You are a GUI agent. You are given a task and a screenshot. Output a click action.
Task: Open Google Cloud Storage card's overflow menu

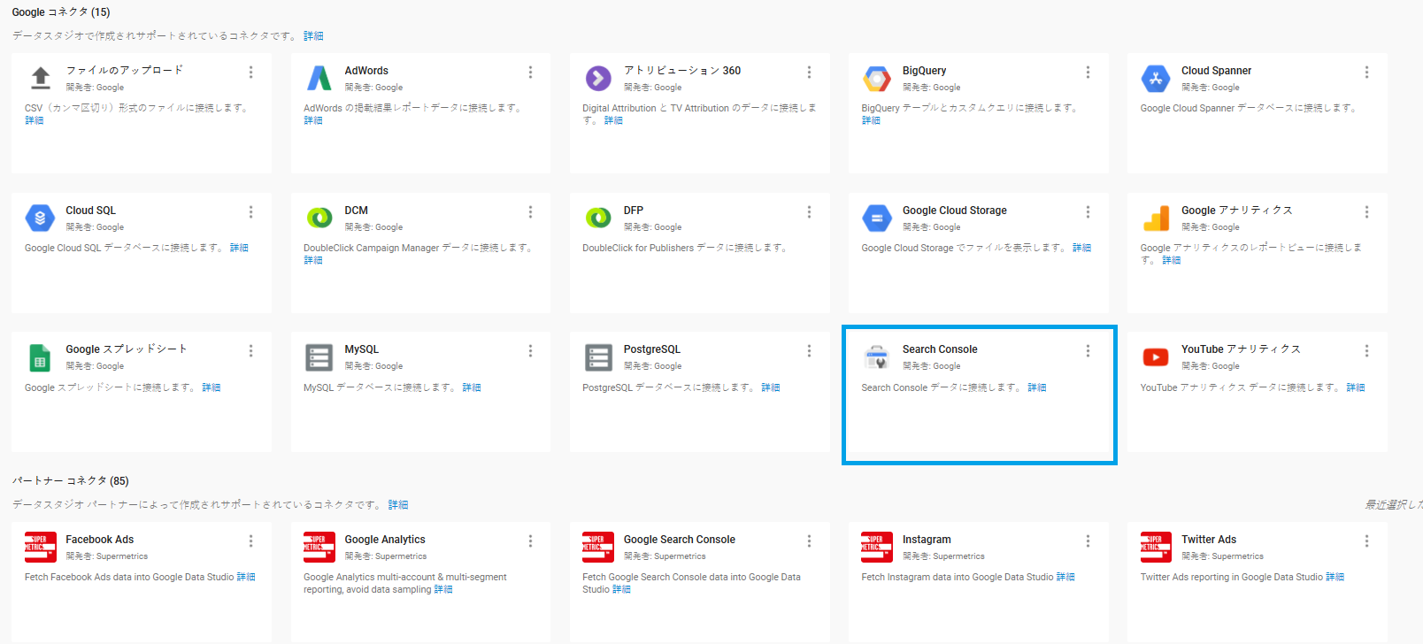click(1088, 211)
